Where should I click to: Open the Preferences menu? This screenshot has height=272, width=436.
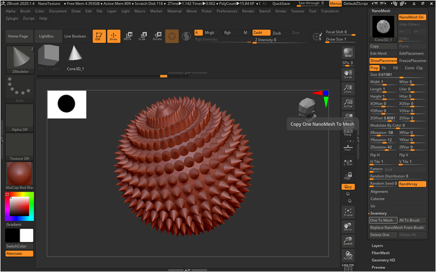[x=227, y=11]
